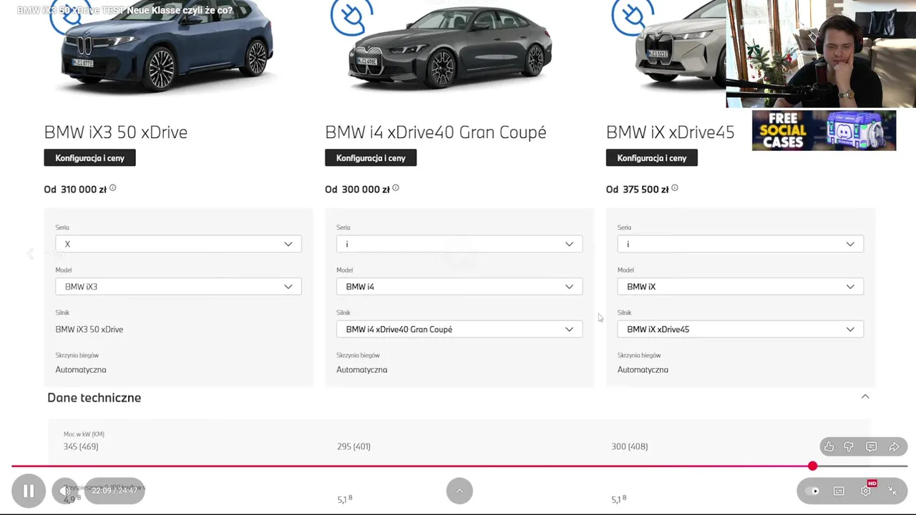Click the FREE SOCIAL CASES banner

click(x=824, y=130)
